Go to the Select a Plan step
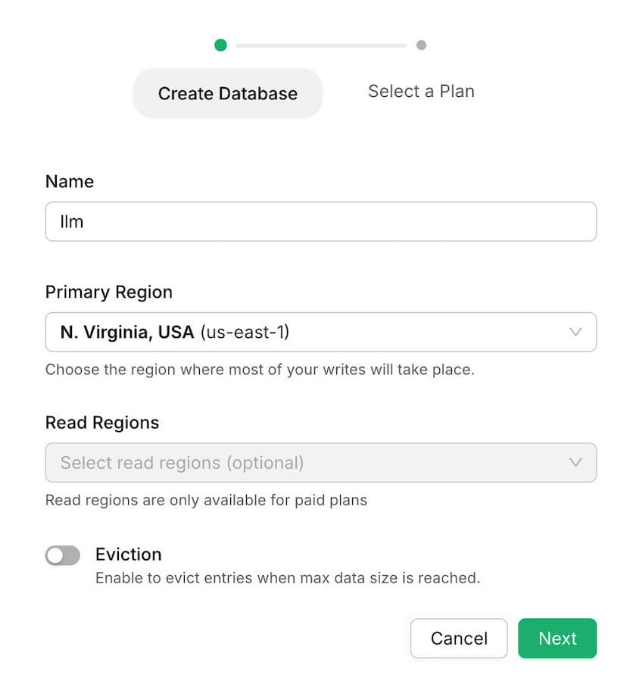Screen dimensions: 636x700 pyautogui.click(x=421, y=92)
